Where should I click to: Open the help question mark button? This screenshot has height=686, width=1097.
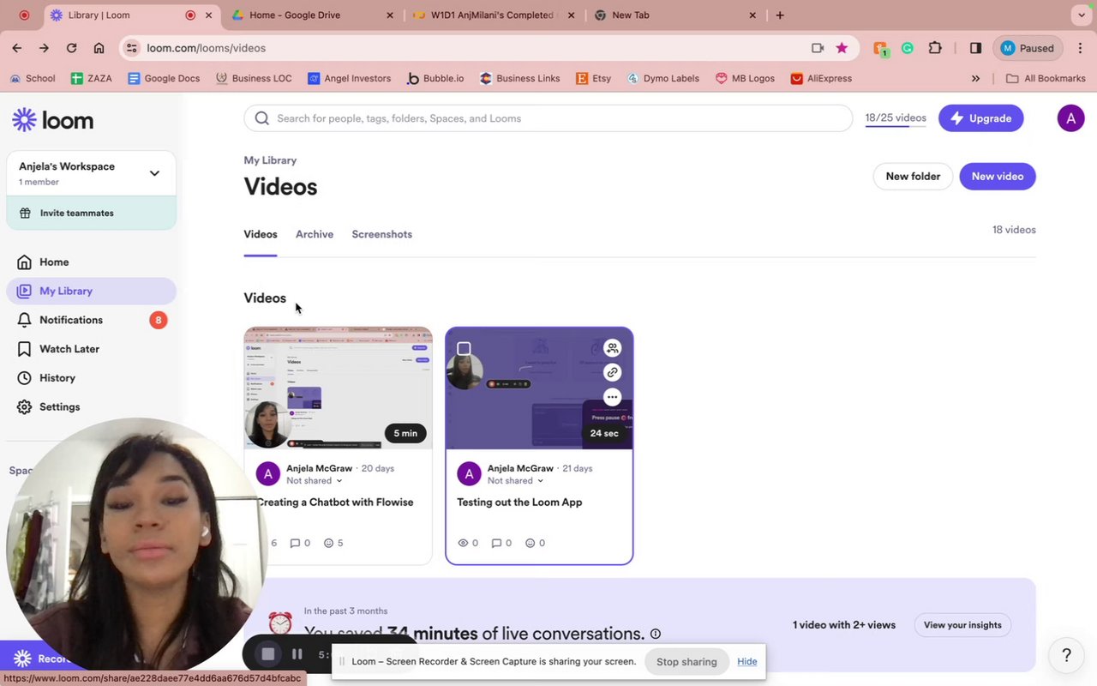tap(1066, 655)
